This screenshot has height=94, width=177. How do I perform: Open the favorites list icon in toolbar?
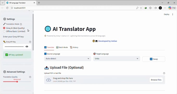pos(156,8)
